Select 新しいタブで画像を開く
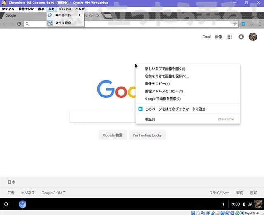 pyautogui.click(x=188, y=69)
